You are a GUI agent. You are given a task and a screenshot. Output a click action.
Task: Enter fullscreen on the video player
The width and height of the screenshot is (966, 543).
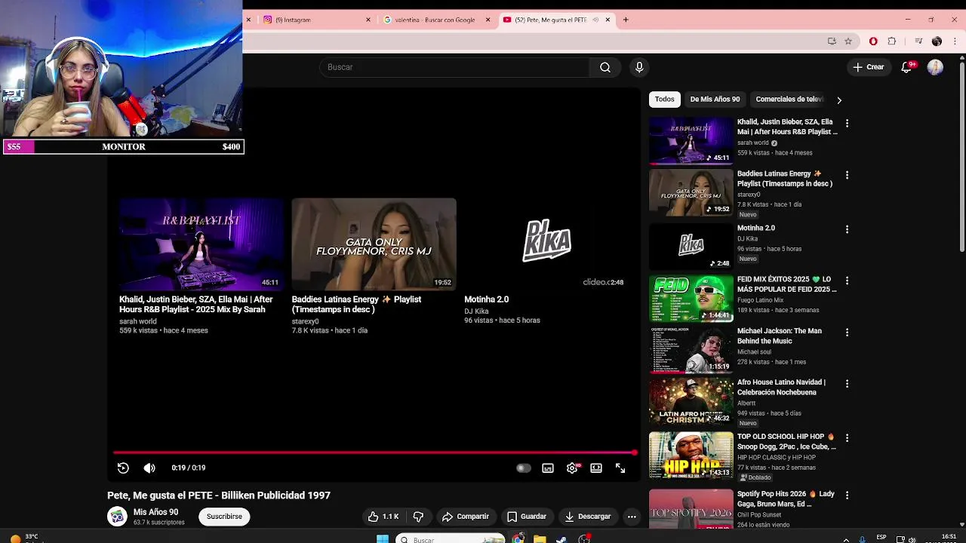tap(620, 468)
